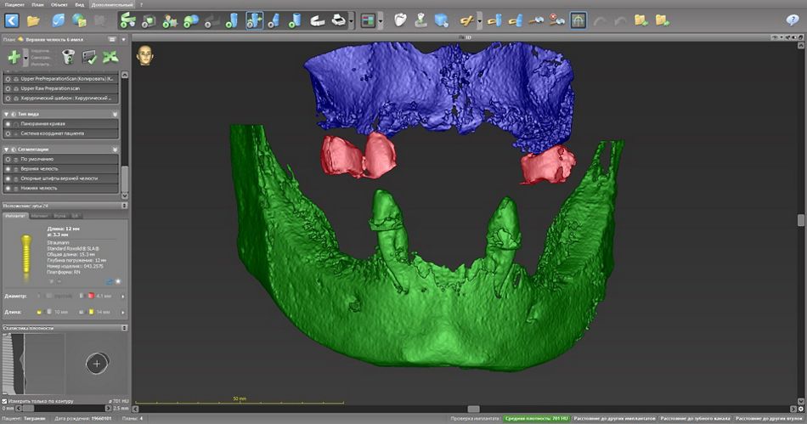
Task: Click the printer icon in toolbar
Action: (339, 20)
